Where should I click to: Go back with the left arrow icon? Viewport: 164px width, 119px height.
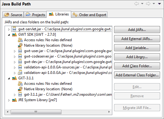tap(137, 4)
